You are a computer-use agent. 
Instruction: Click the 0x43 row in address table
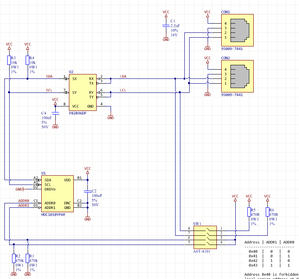269,265
